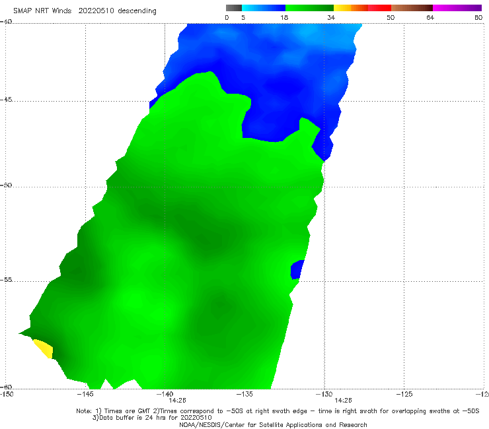Click the NOAA/NESDIS credit text line
This screenshot has width=489, height=429.
click(273, 425)
